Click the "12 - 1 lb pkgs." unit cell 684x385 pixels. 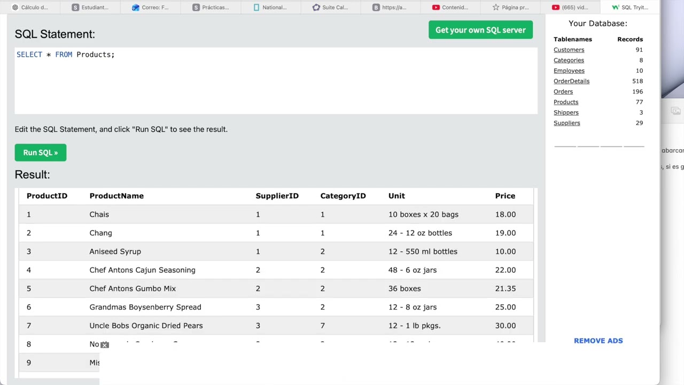point(414,326)
